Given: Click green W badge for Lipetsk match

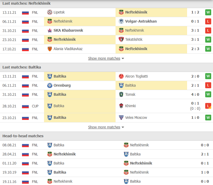Looking at the screenshot, I should tap(208, 12).
